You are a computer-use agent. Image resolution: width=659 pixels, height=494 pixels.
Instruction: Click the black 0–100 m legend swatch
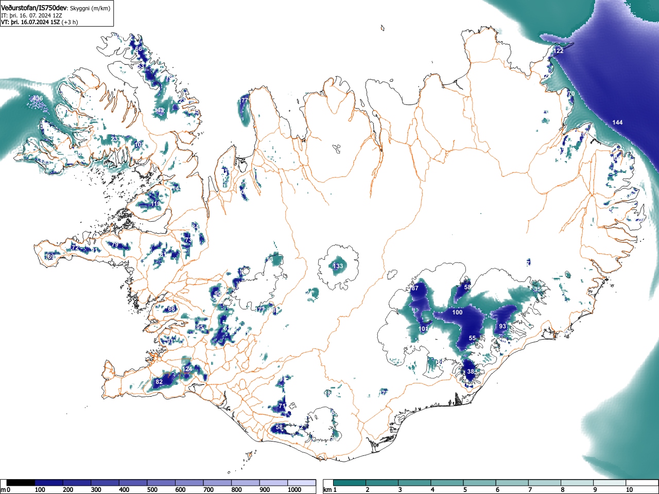click(x=21, y=483)
